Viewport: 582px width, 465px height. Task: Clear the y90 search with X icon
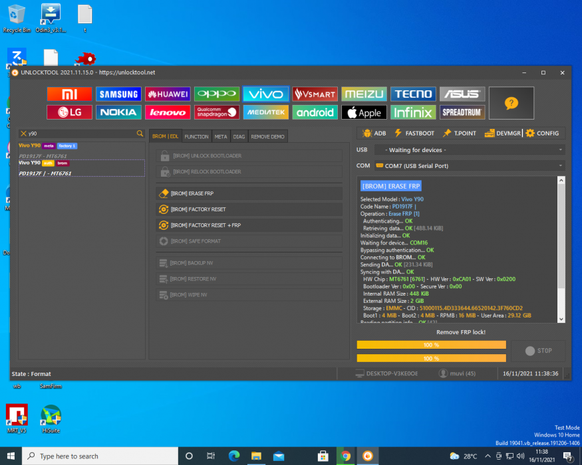[23, 134]
